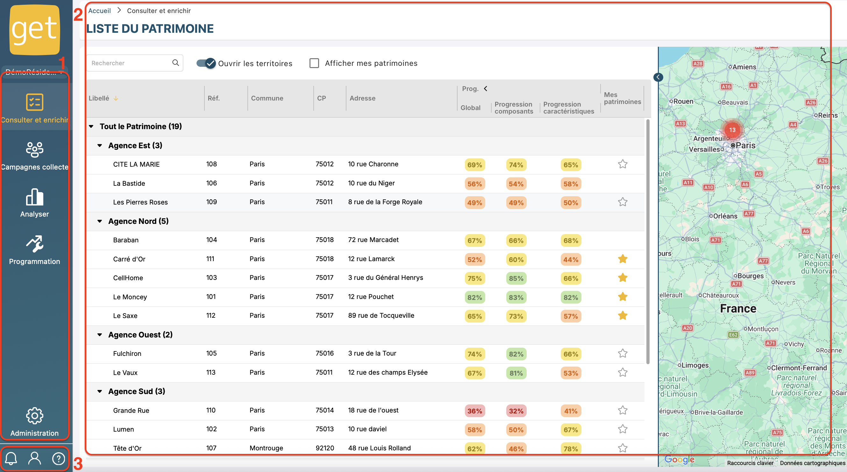Star the Le Vaux property
This screenshot has height=472, width=847.
[x=623, y=372]
